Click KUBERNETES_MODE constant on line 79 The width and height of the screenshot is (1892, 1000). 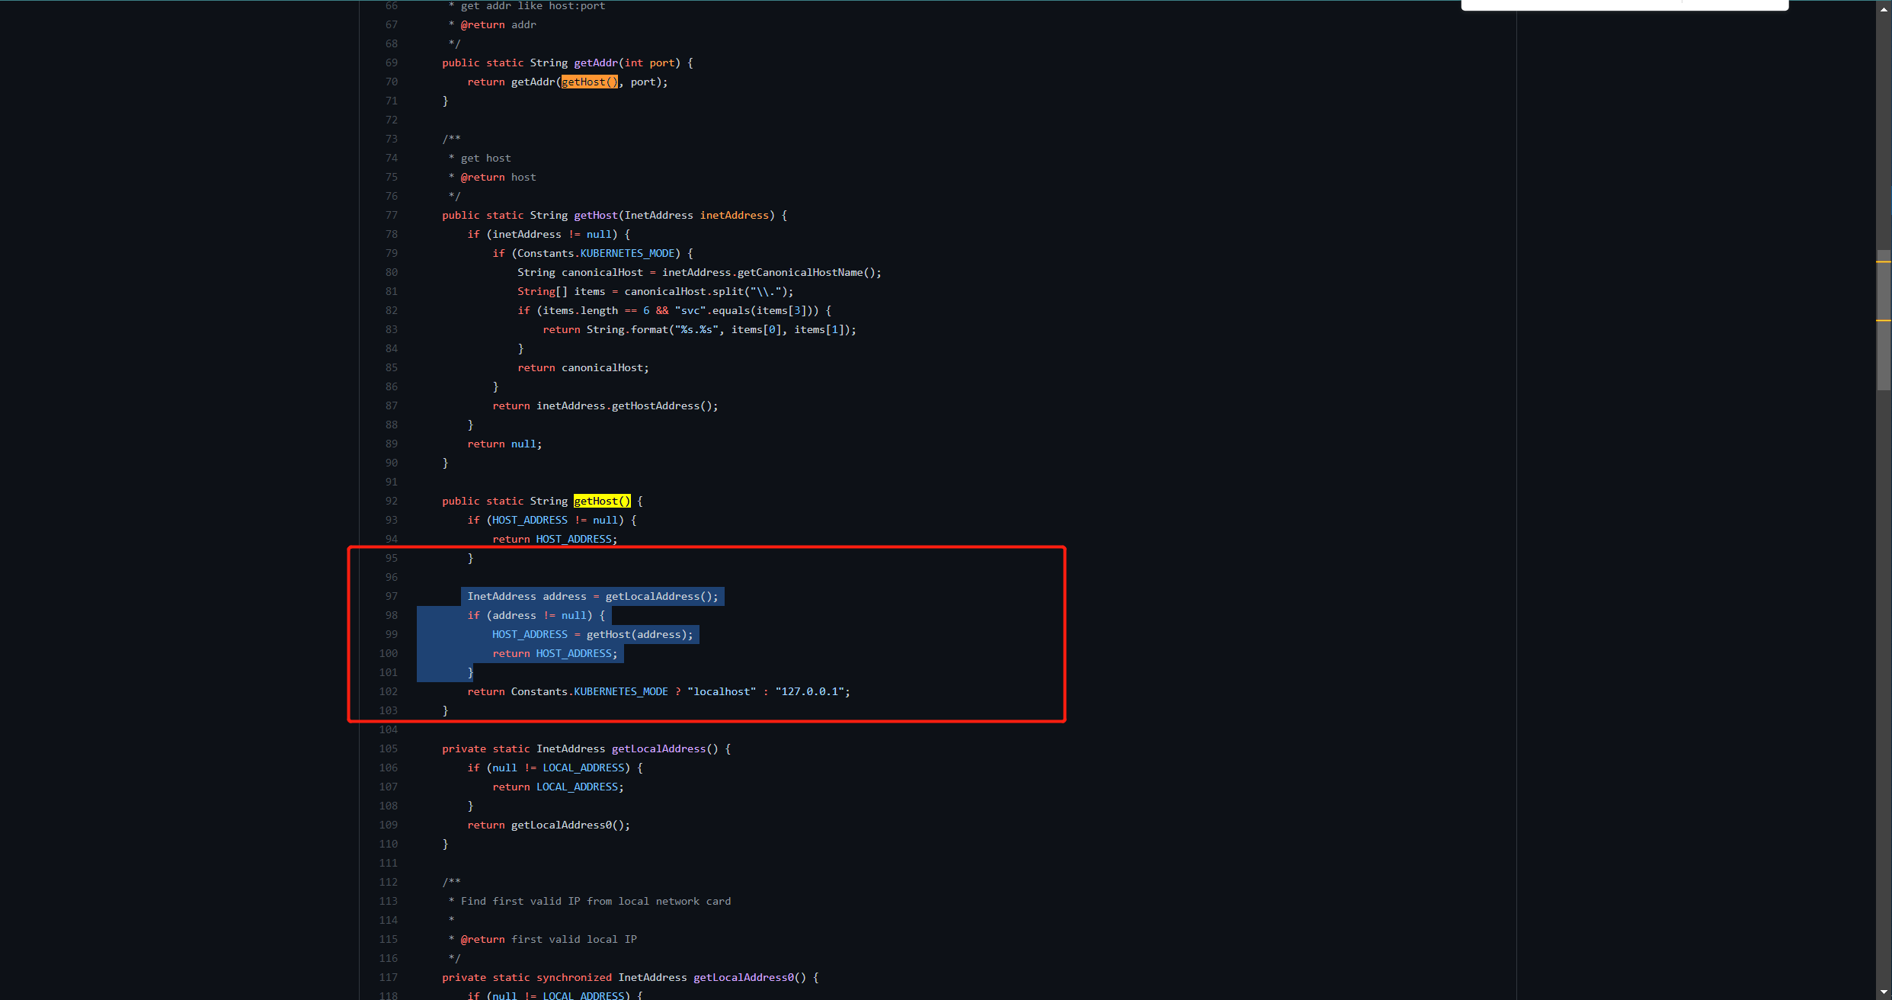click(627, 253)
